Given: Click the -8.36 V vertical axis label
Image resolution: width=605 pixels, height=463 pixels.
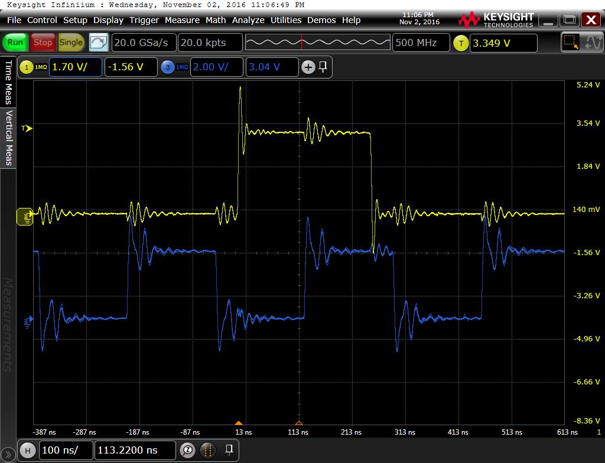Looking at the screenshot, I should point(588,420).
